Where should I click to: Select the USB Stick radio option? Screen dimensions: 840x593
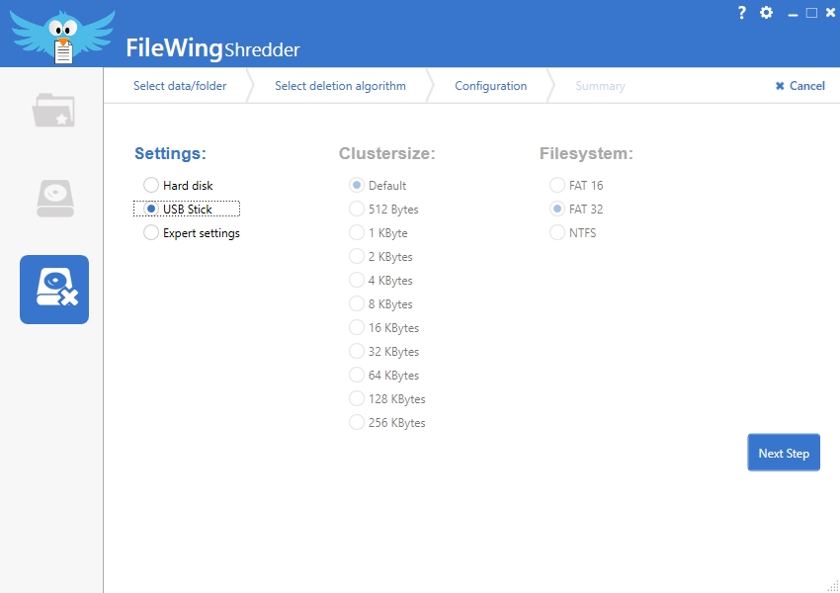pyautogui.click(x=187, y=209)
